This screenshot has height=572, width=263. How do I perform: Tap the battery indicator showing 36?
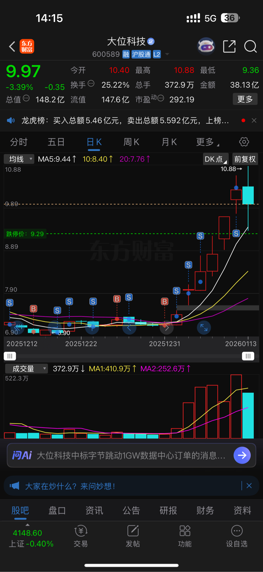click(230, 18)
